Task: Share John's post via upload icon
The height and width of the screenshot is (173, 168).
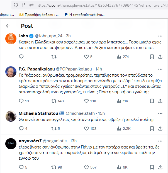Action: point(160,57)
